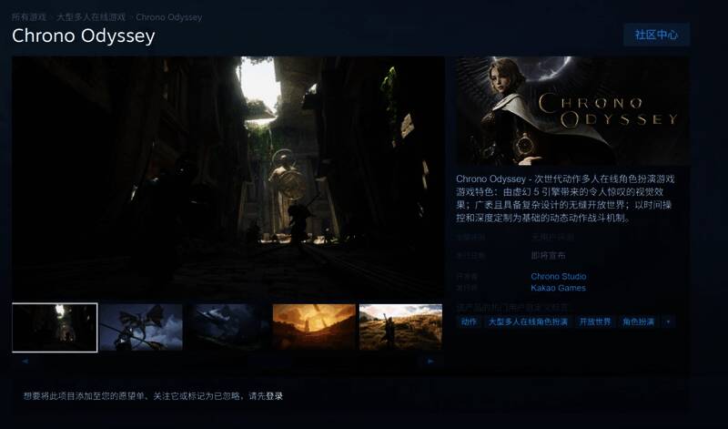This screenshot has width=728, height=429.
Task: Open the 社区中心 community hub
Action: tap(656, 35)
